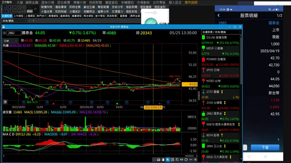291x163 pixels.
Task: Open the 國際金融 menu
Action: pos(32,2)
